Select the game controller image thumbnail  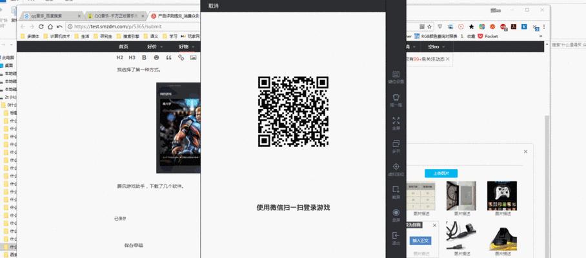pyautogui.click(x=502, y=196)
